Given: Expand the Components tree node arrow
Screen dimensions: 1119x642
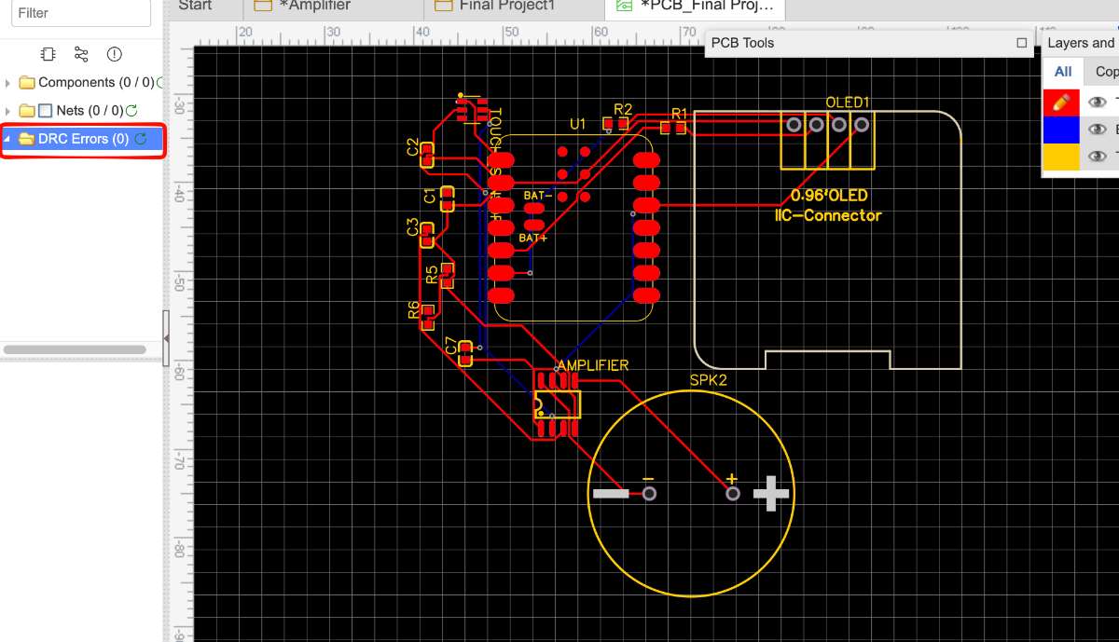Looking at the screenshot, I should point(8,83).
